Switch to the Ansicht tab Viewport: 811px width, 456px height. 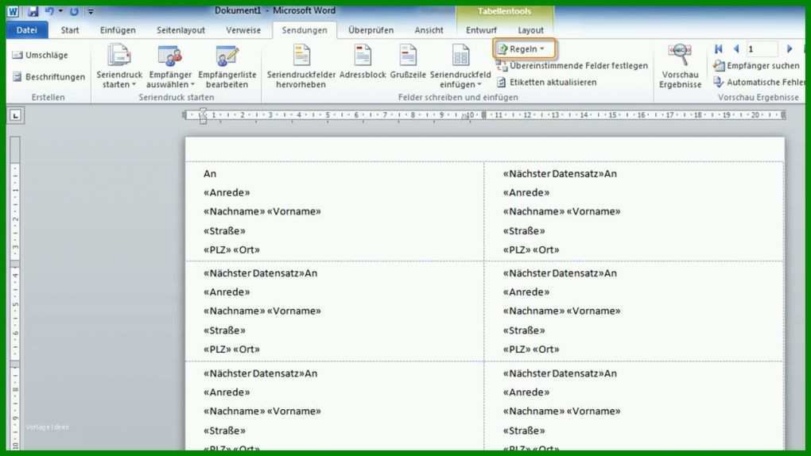pos(429,30)
